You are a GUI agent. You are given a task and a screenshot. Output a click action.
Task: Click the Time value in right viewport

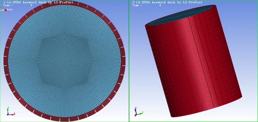click(160, 5)
